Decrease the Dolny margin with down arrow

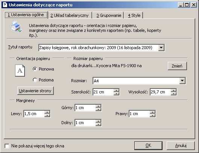point(98,124)
